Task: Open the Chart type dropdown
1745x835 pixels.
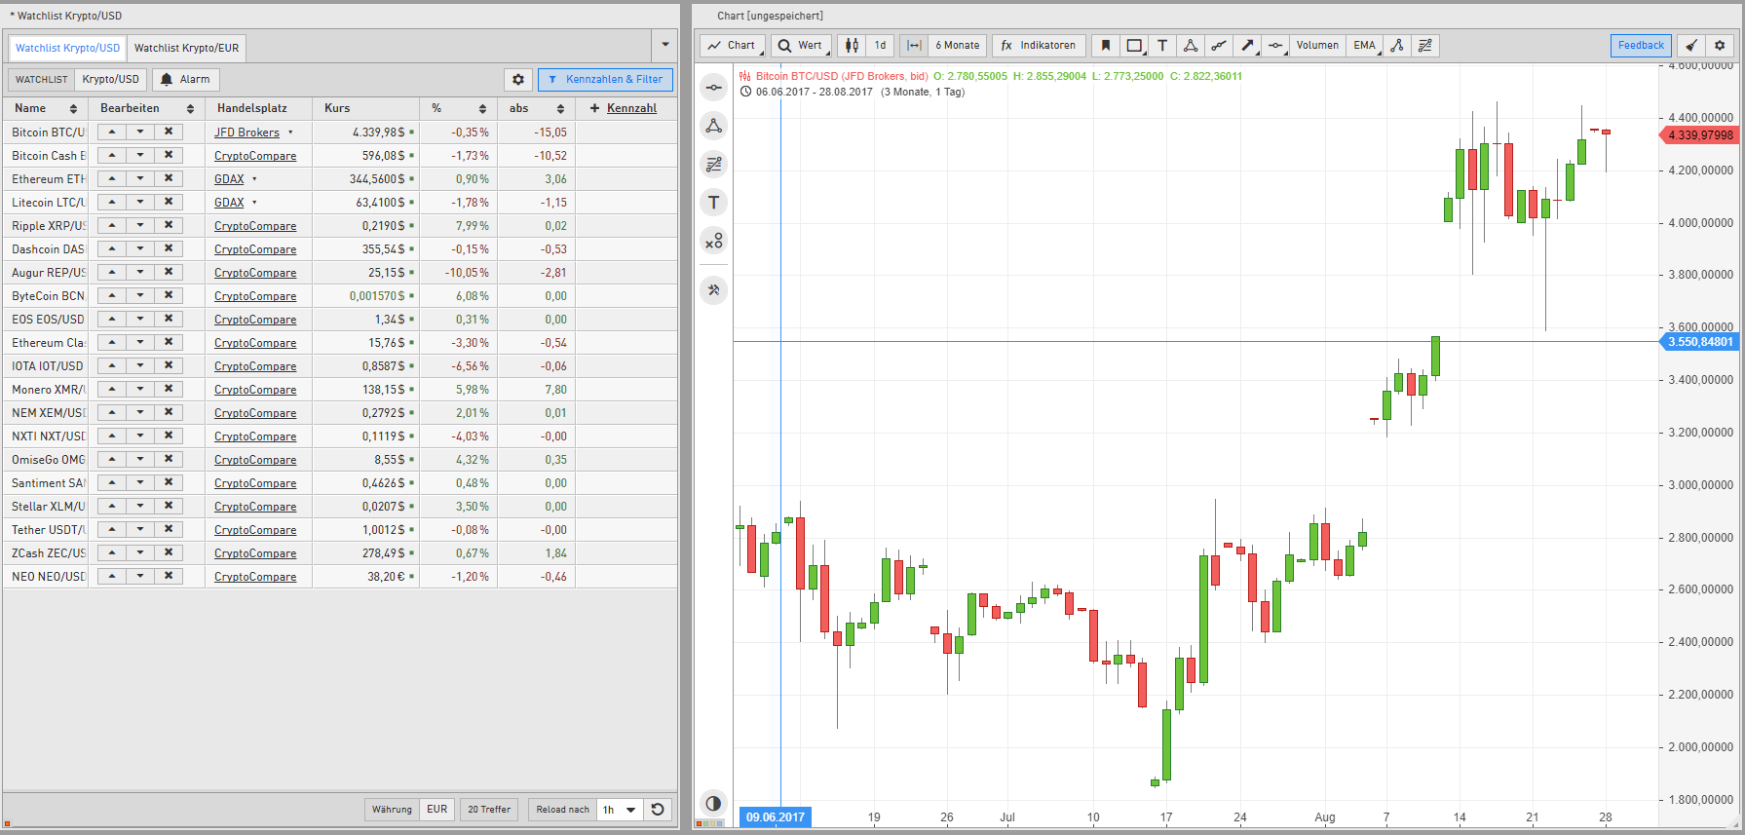Action: [733, 46]
